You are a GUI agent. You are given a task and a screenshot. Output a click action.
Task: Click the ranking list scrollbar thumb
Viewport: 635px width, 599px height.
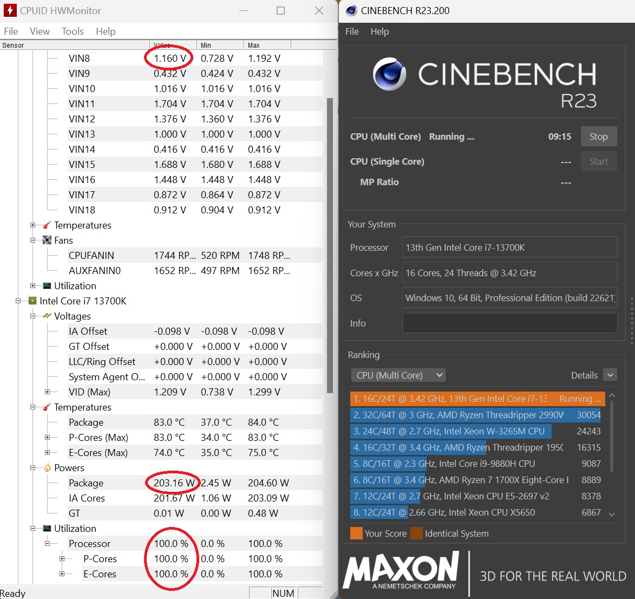click(x=612, y=435)
